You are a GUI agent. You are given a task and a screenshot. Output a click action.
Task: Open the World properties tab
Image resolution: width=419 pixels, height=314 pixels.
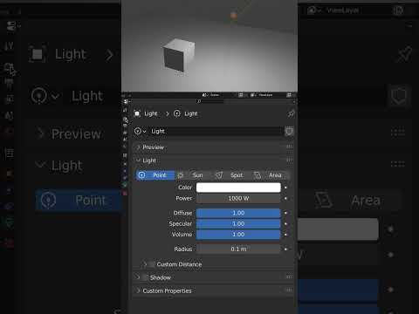(x=125, y=146)
